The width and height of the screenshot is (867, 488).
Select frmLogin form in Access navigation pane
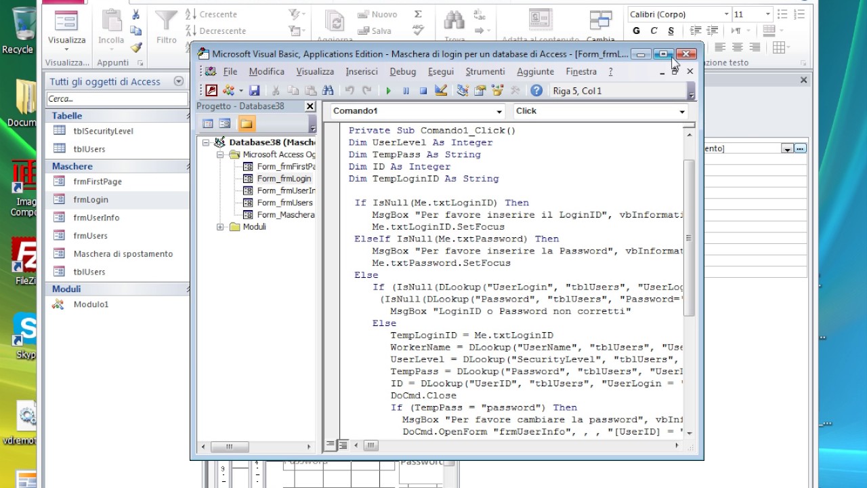(91, 199)
